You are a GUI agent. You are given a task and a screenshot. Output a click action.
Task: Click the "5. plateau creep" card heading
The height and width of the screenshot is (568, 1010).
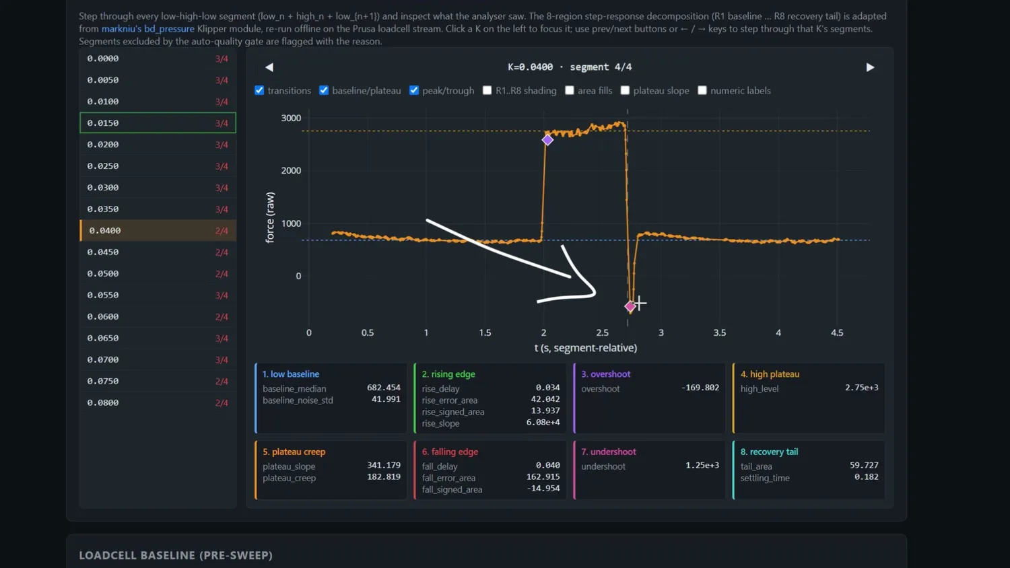(294, 452)
